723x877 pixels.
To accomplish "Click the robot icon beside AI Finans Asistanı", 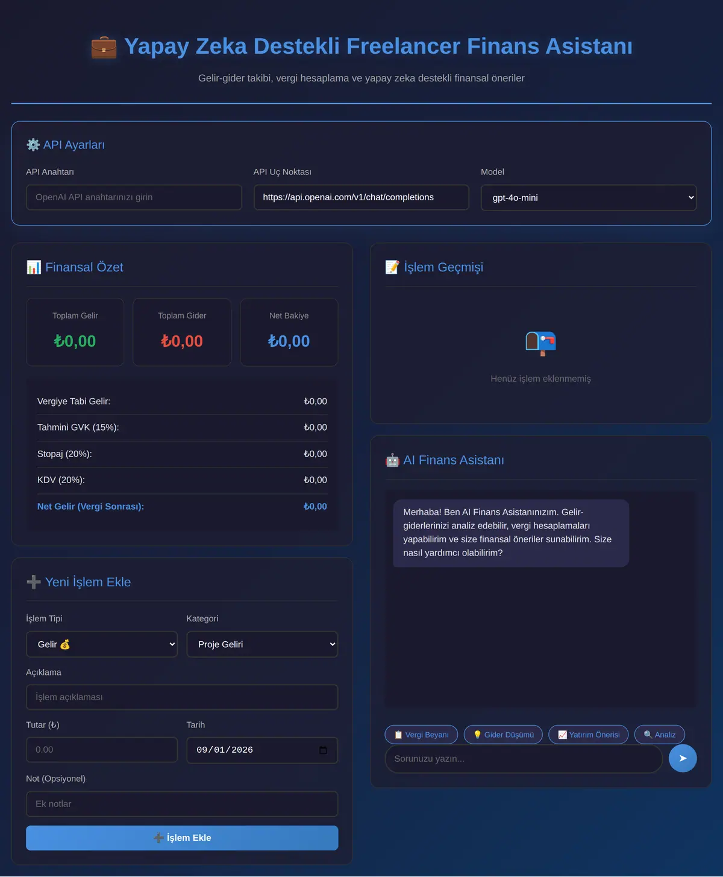I will (392, 460).
